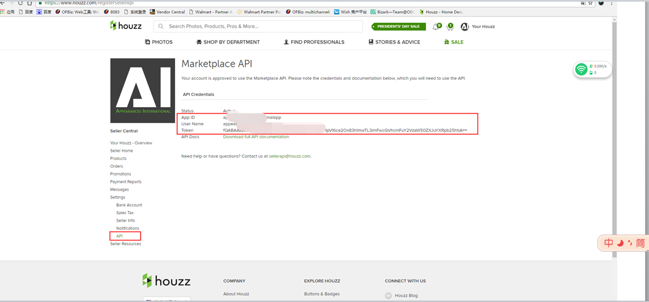Screen dimensions: 649x302
Task: Click the search magnifier icon
Action: [x=161, y=27]
